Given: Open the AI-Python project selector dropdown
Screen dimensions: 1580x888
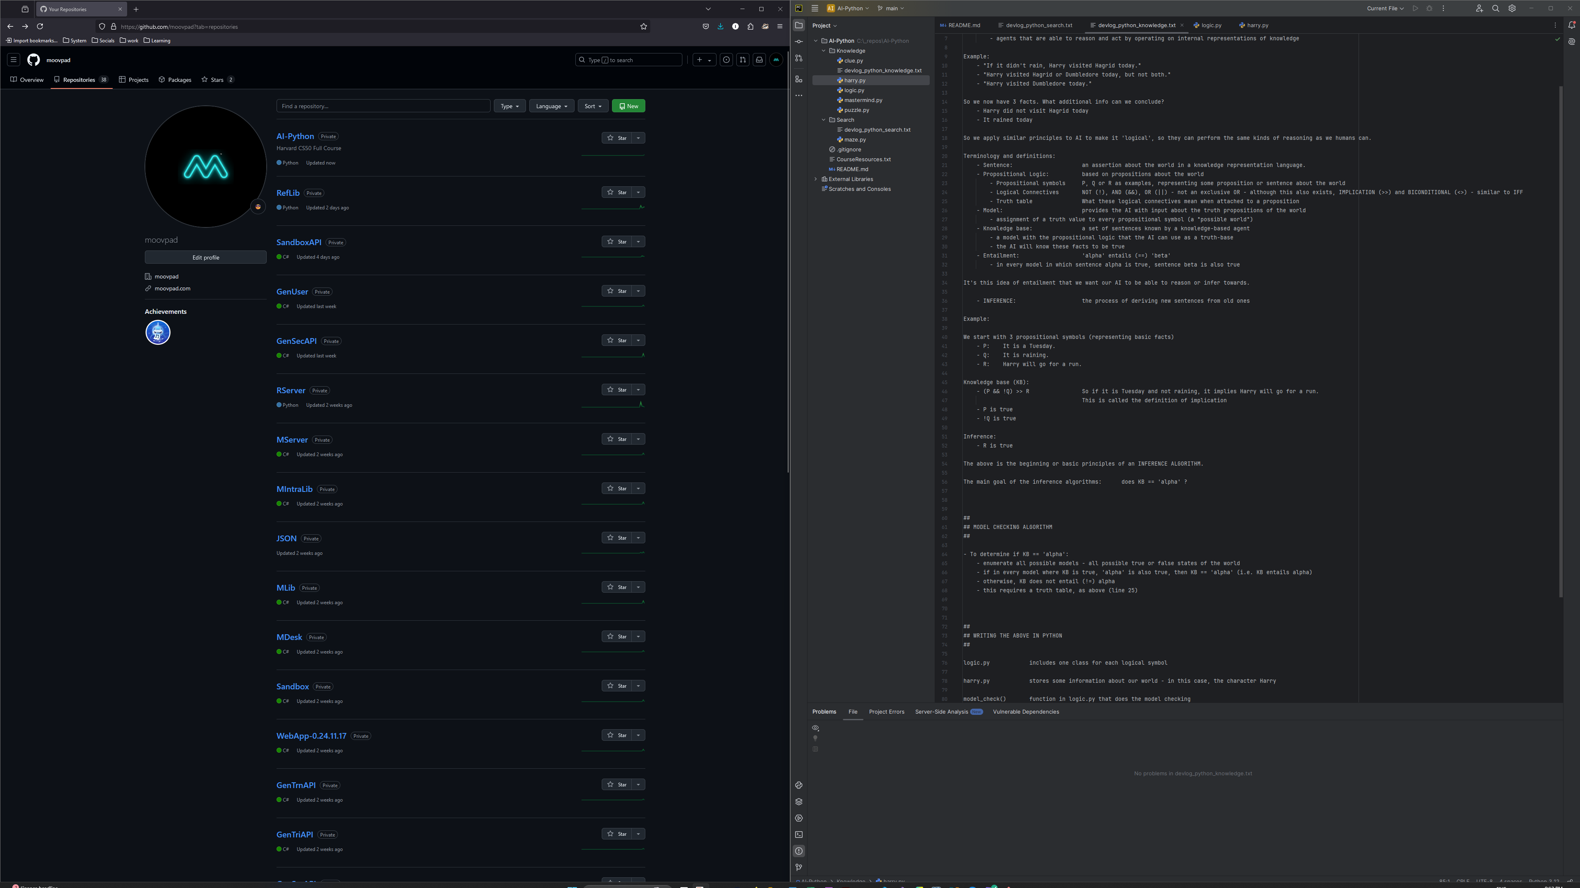Looking at the screenshot, I should [x=848, y=9].
